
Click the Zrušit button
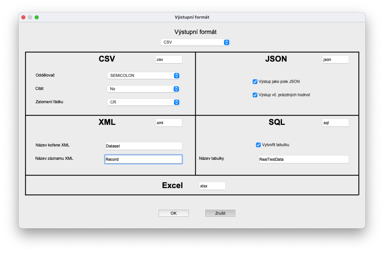pyautogui.click(x=220, y=213)
